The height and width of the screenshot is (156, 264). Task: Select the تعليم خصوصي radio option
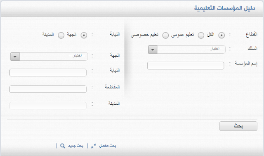165,35
